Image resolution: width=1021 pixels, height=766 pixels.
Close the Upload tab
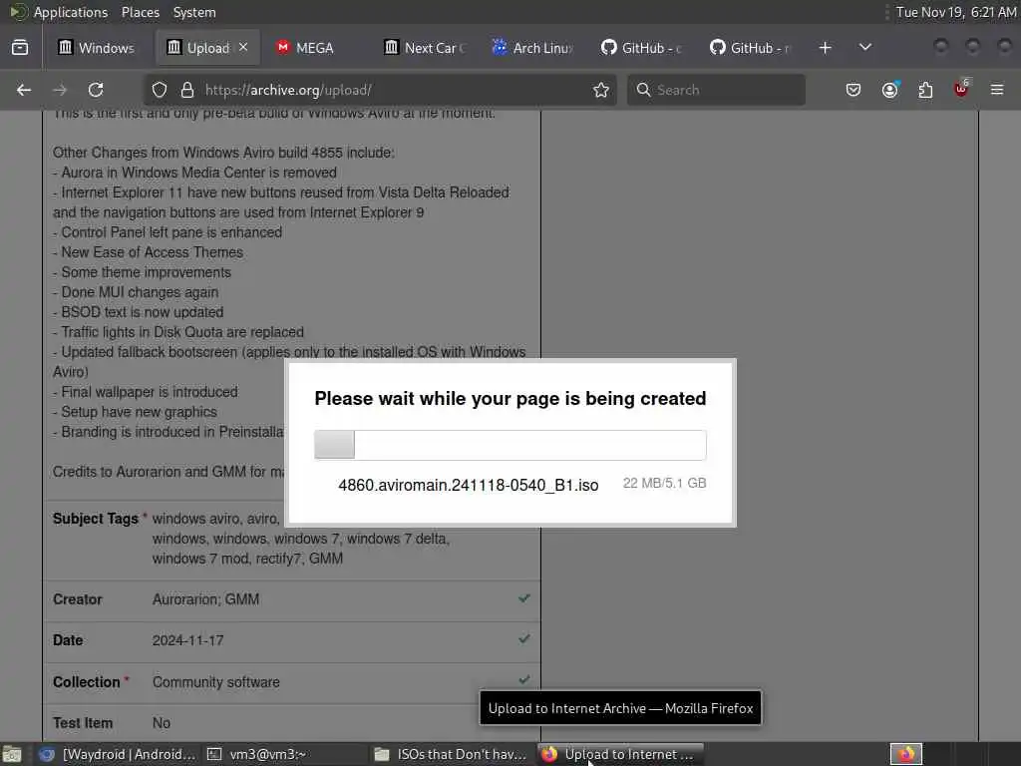243,48
